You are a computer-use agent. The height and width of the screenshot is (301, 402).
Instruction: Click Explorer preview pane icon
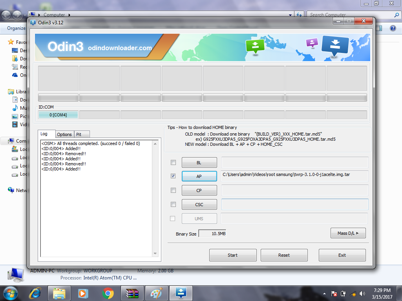click(x=380, y=28)
